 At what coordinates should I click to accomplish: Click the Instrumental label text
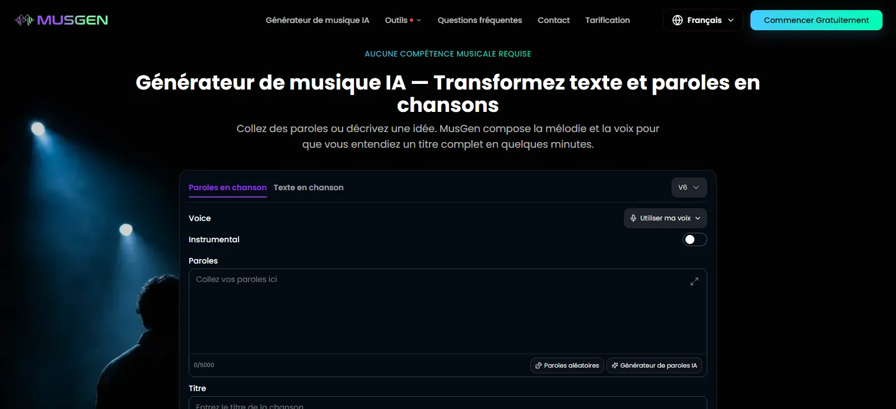(x=214, y=239)
